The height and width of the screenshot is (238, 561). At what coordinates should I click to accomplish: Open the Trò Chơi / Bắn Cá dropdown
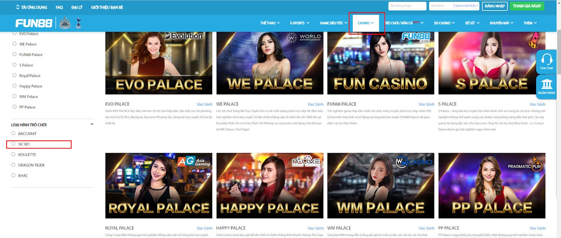pos(404,23)
